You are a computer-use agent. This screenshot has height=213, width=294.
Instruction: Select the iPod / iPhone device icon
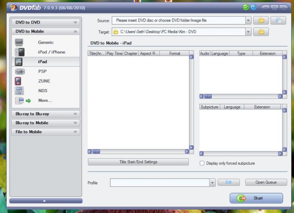click(x=20, y=52)
